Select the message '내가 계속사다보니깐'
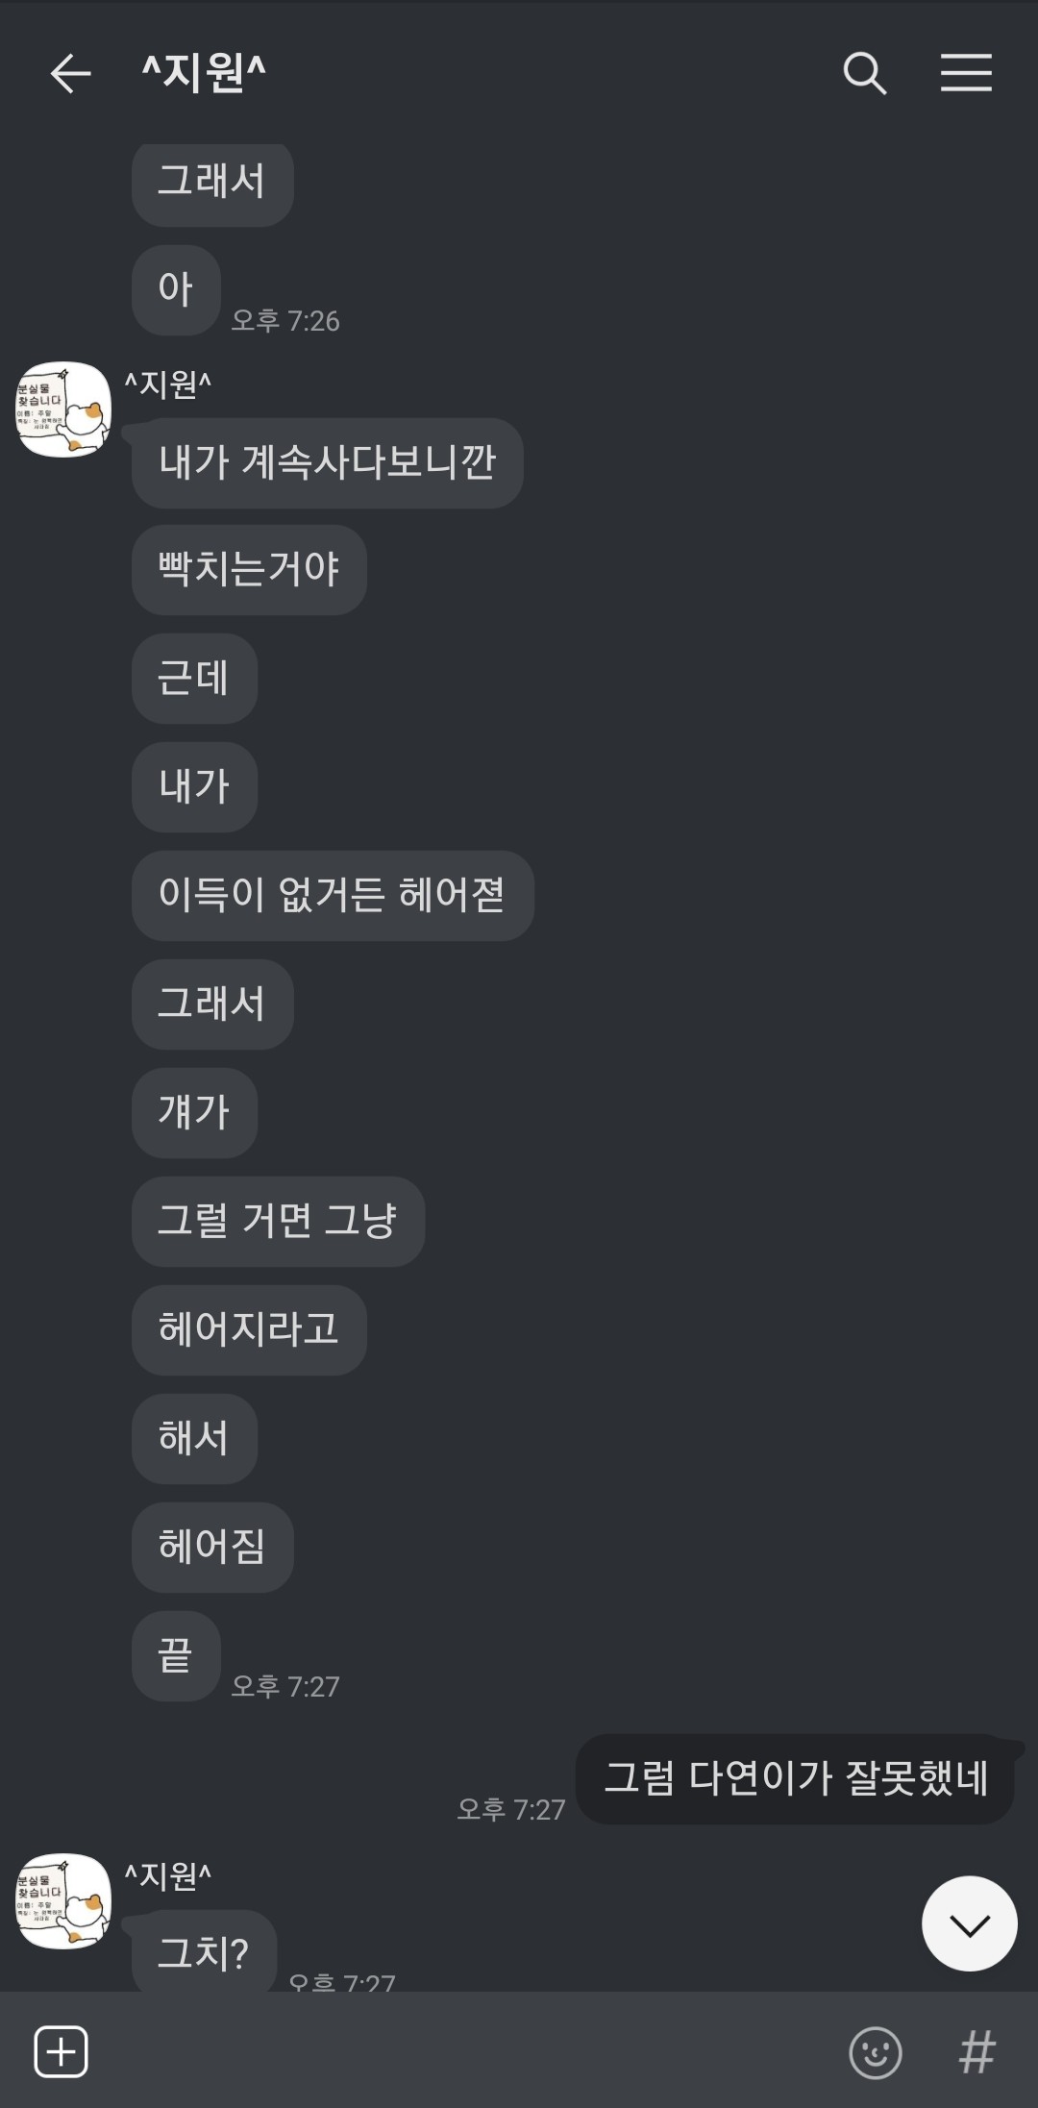 tap(327, 463)
